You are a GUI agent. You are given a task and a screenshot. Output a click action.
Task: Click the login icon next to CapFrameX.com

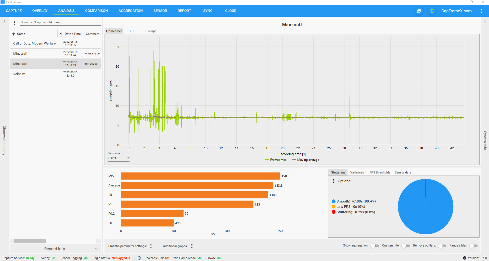click(x=432, y=11)
